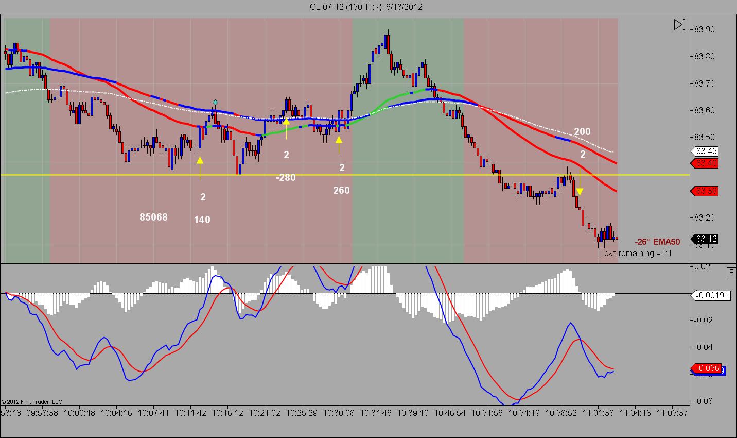Click the 10:00:48 time axis label
Image resolution: width=737 pixels, height=438 pixels.
[80, 413]
